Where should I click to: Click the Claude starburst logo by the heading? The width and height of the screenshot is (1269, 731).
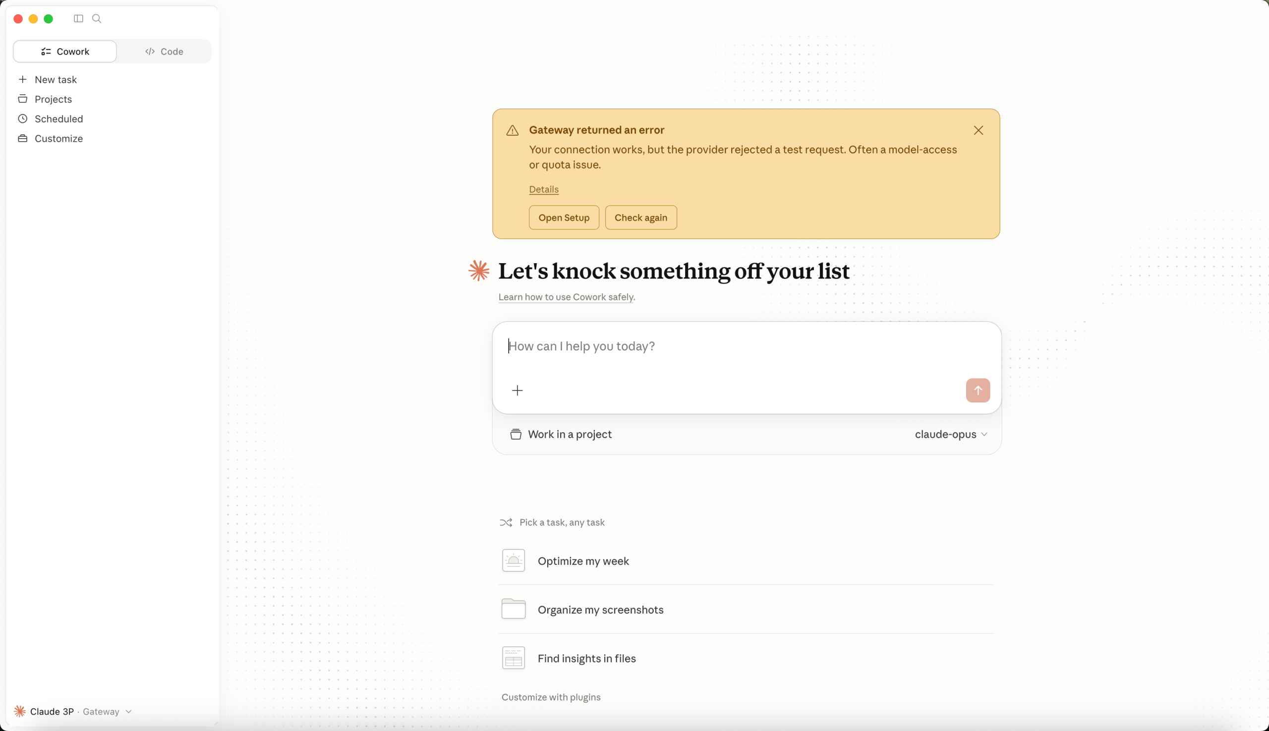[478, 271]
